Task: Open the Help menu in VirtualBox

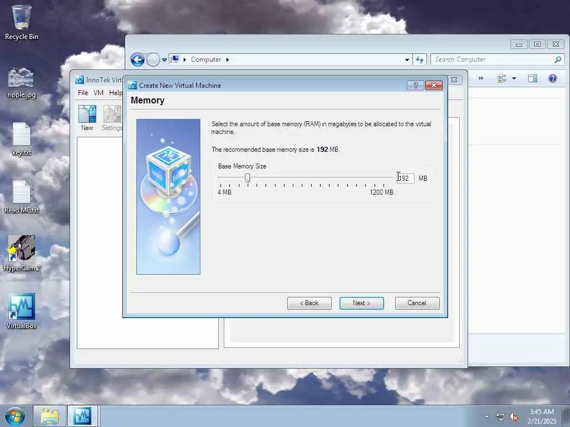Action: click(116, 93)
